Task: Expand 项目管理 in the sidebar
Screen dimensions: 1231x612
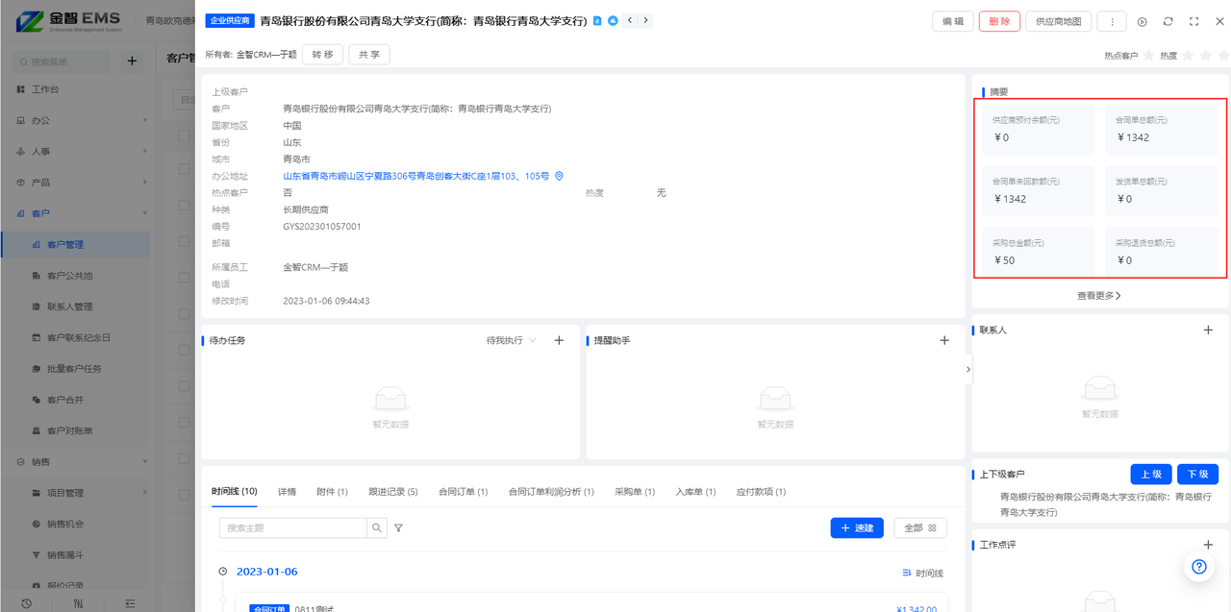Action: coord(76,493)
